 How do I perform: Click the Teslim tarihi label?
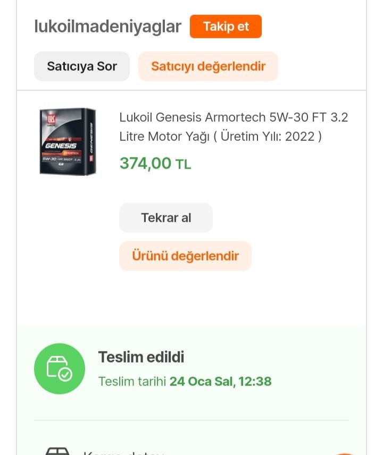click(132, 381)
